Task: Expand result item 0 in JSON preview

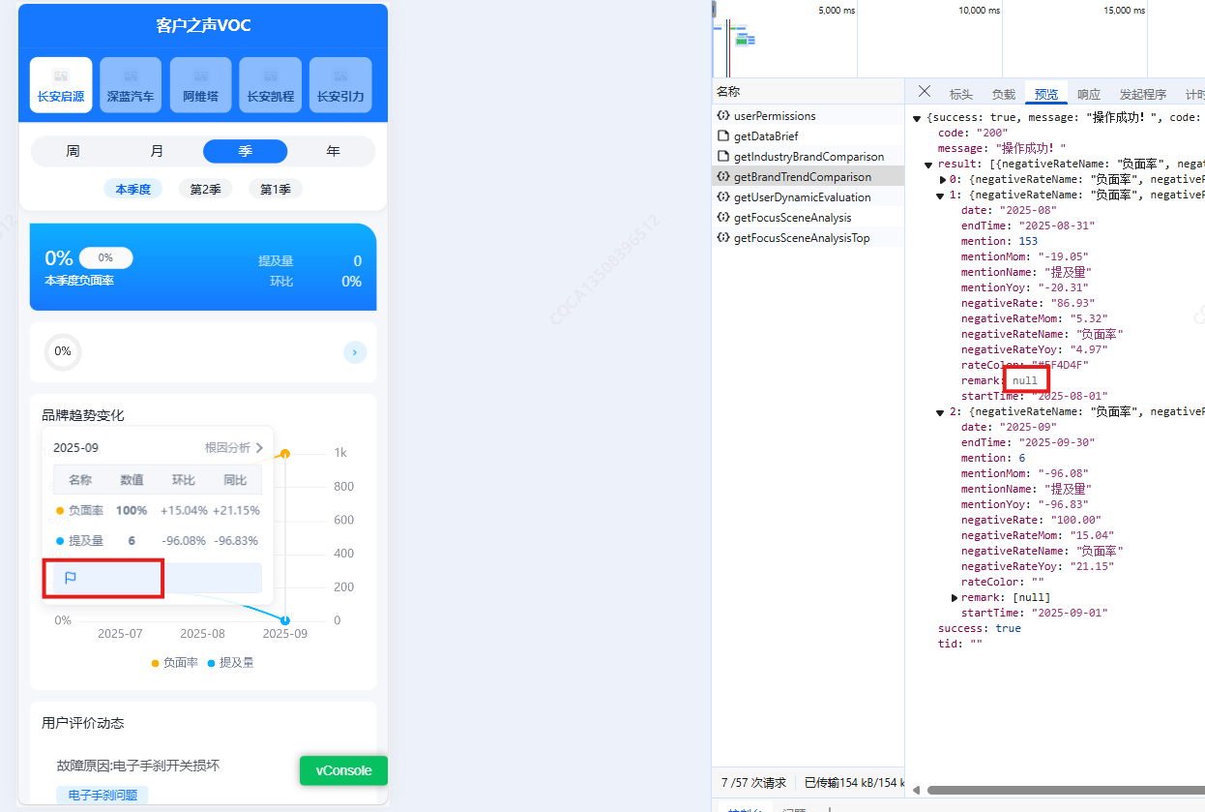Action: point(944,180)
